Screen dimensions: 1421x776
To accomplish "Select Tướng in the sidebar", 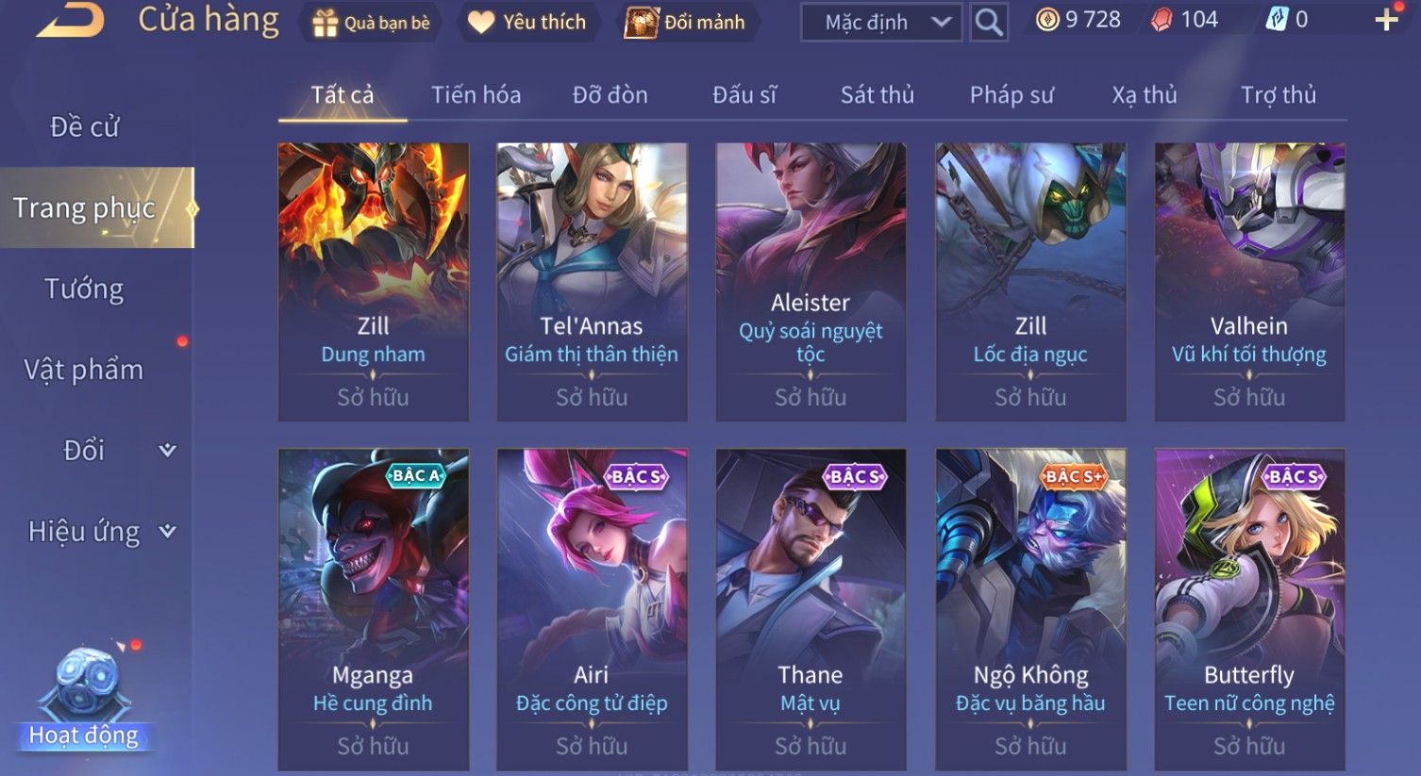I will pos(84,289).
